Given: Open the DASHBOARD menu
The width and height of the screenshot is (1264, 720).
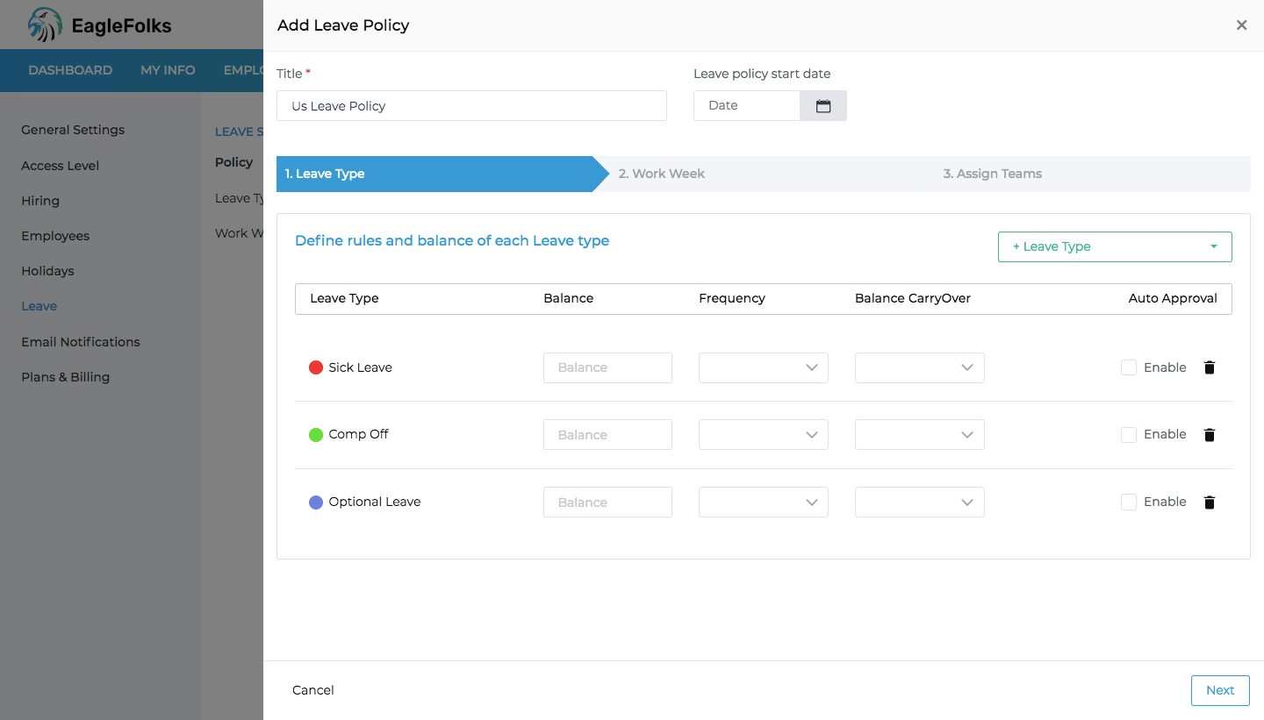Looking at the screenshot, I should tap(70, 70).
